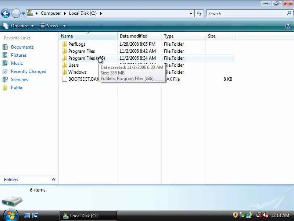Click the green shield tray icon

tap(242, 215)
